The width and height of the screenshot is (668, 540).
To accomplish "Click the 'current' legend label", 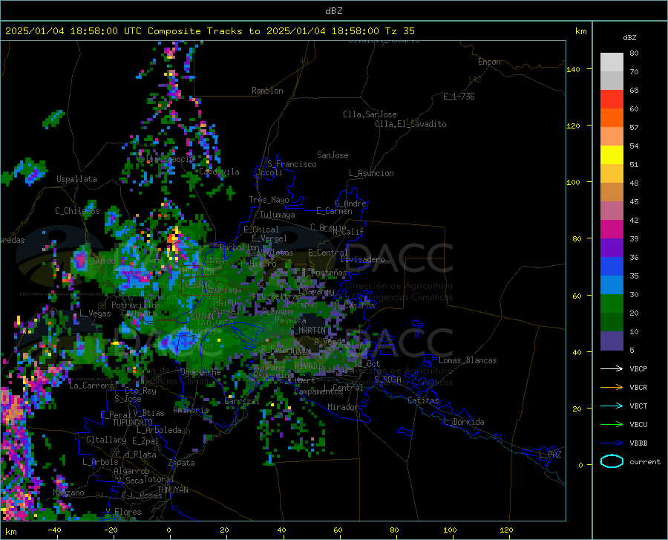I will [x=645, y=461].
